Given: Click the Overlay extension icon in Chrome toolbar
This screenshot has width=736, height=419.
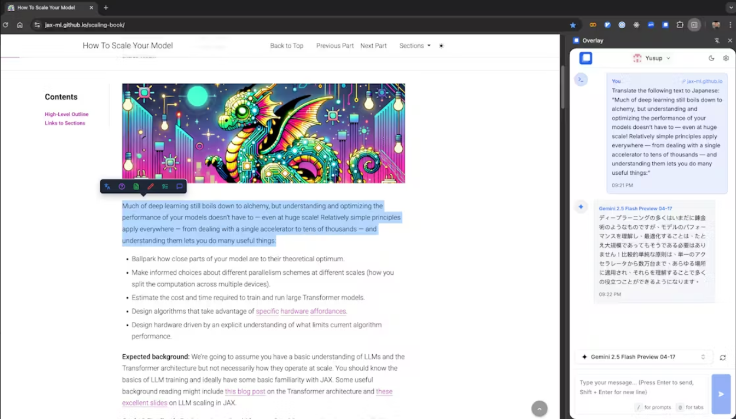Looking at the screenshot, I should tap(665, 25).
